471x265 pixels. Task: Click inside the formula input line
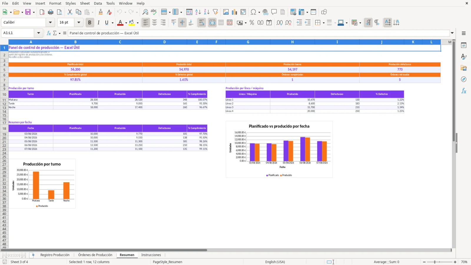tap(259, 33)
